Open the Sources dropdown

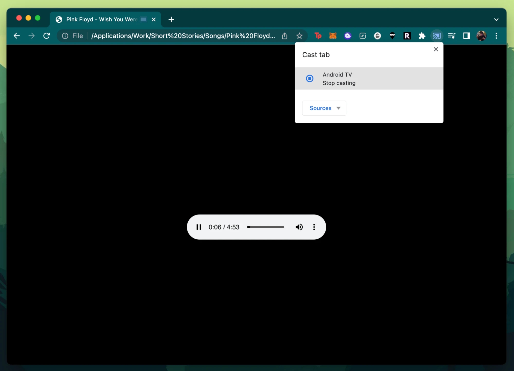point(324,108)
